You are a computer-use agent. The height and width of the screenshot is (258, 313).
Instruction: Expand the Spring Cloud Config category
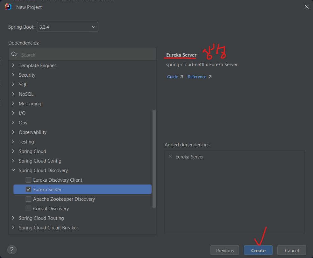coord(13,161)
